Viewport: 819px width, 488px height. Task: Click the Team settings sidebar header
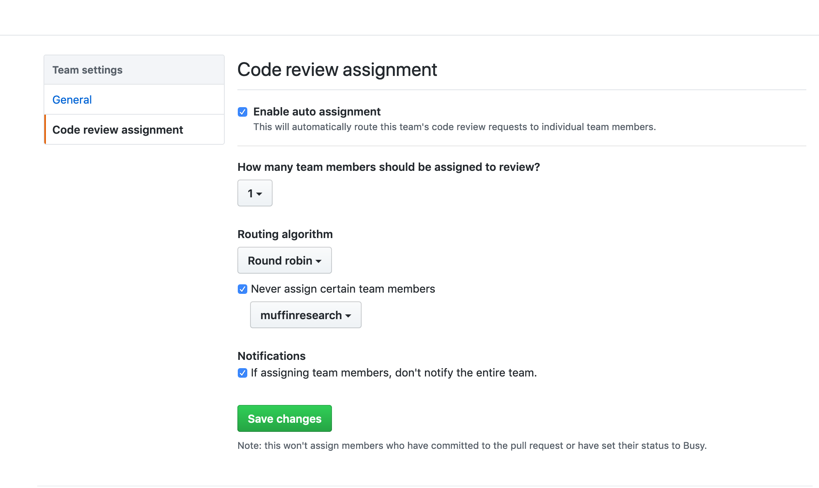click(87, 70)
